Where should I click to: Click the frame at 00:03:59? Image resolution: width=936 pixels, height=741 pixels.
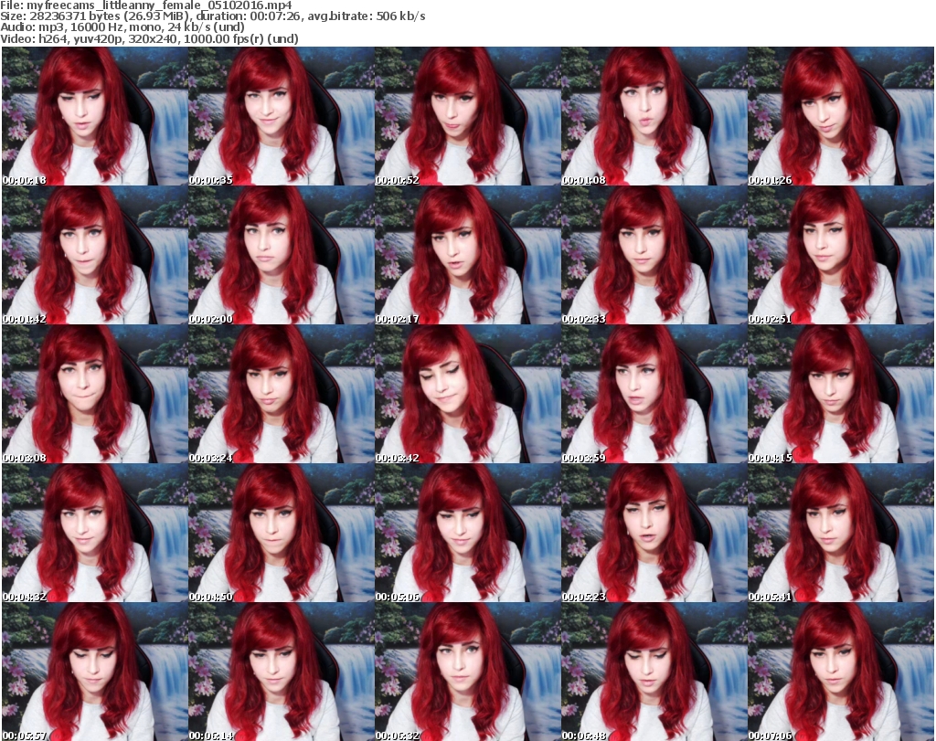654,394
